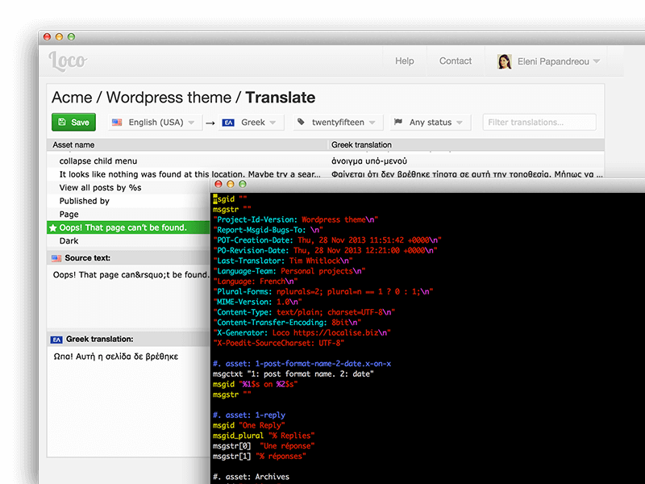Select the 'collapse child menu' asset row

(x=98, y=161)
